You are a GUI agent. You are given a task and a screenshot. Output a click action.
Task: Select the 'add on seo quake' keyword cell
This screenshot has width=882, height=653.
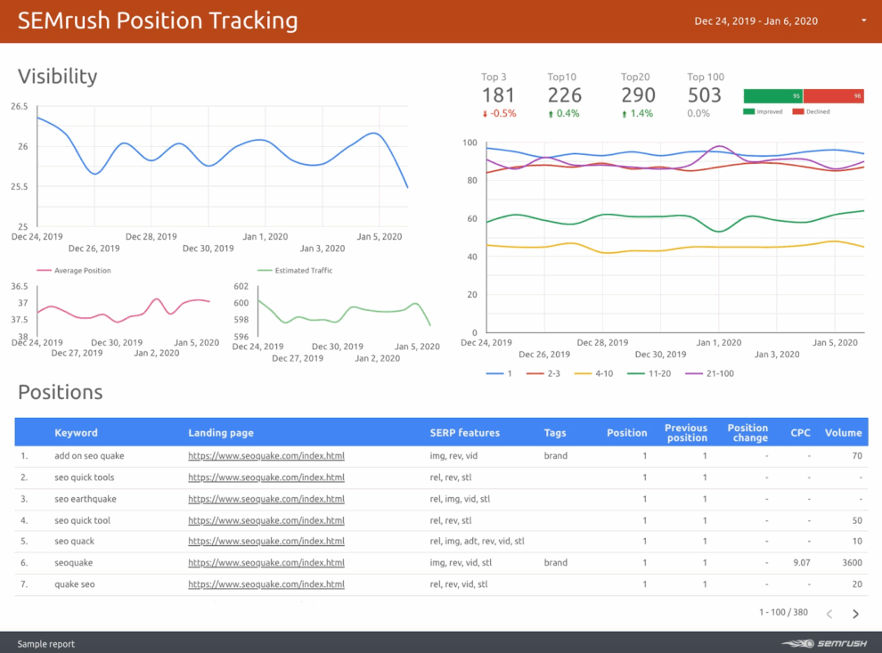point(89,455)
